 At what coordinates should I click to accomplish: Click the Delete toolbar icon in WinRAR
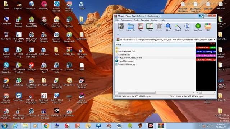[x=159, y=27]
